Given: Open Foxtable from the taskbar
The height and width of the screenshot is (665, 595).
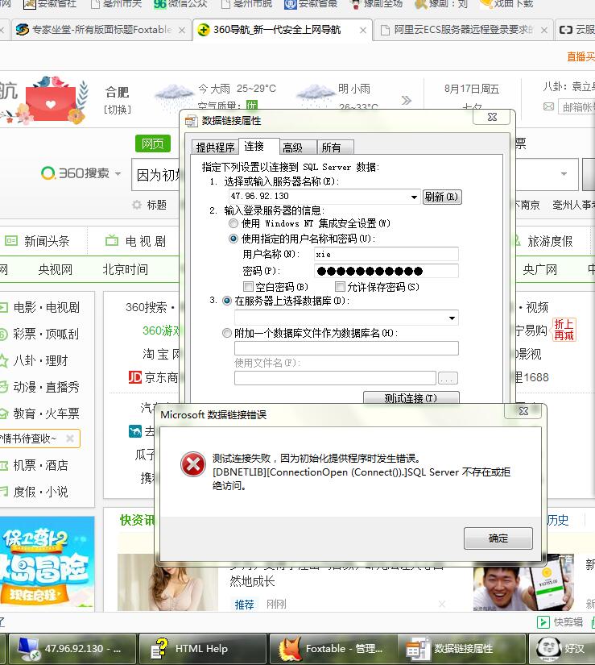Looking at the screenshot, I should tap(332, 648).
